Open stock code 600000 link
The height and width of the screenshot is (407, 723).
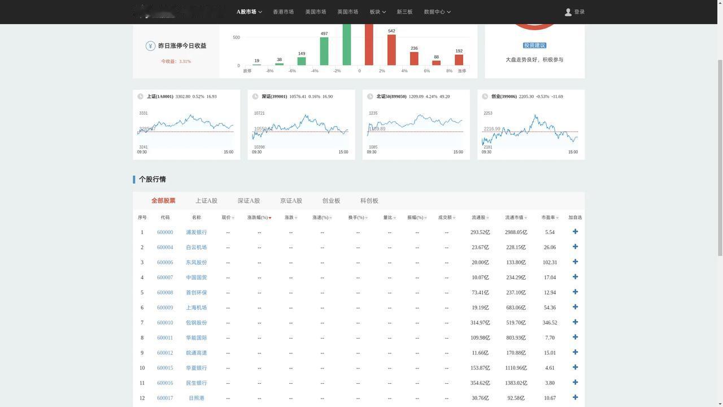click(x=165, y=232)
